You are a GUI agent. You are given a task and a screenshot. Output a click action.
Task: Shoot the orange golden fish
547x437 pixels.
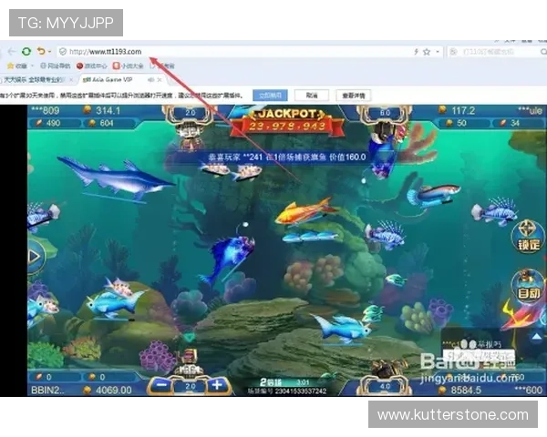click(x=305, y=210)
